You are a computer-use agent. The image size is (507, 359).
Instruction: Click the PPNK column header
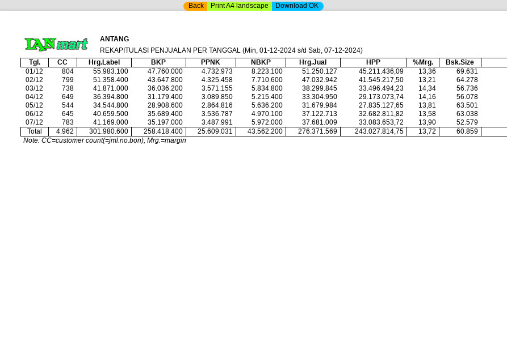click(x=211, y=62)
